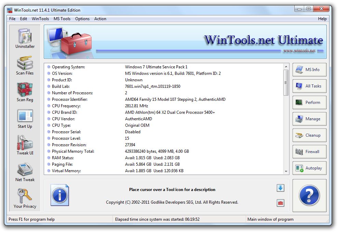Open the Your Privacy tool
Viewport: 338px width, 232px height.
tap(25, 198)
